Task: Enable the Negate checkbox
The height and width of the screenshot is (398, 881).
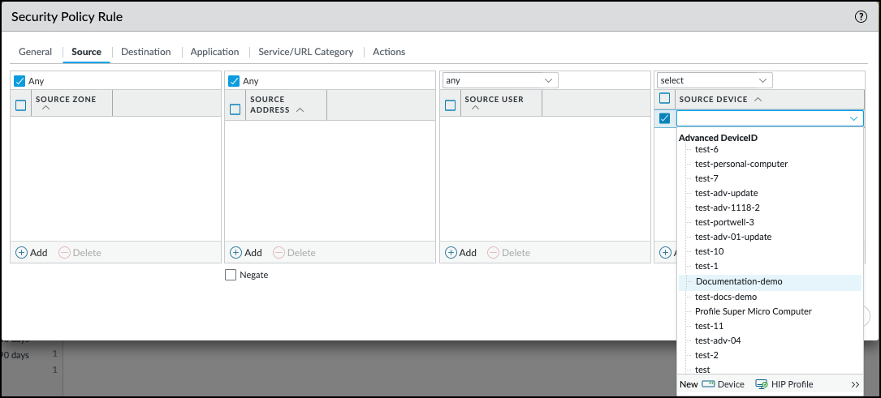Action: pos(231,275)
